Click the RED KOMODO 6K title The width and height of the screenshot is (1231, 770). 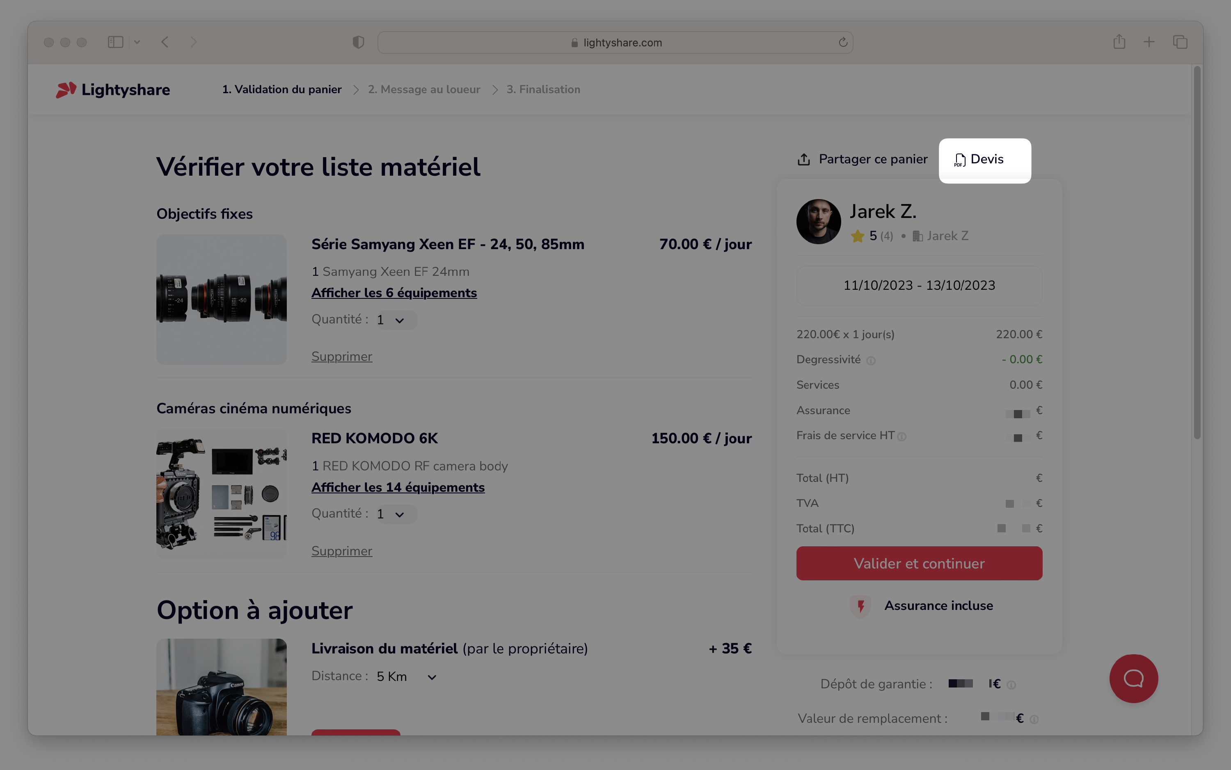[x=375, y=438]
